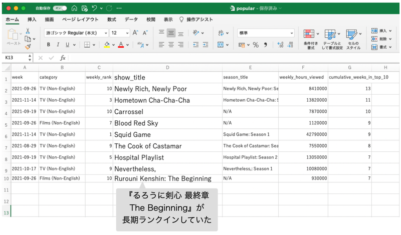Click the Borders icon
This screenshot has width=401, height=235.
(x=87, y=45)
